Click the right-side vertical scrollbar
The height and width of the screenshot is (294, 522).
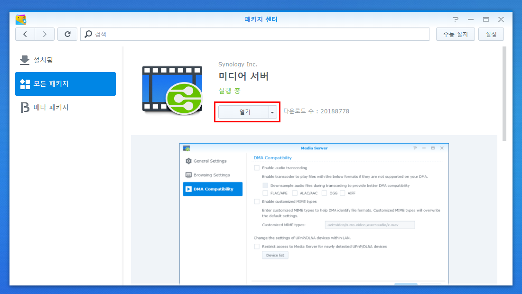(x=504, y=94)
